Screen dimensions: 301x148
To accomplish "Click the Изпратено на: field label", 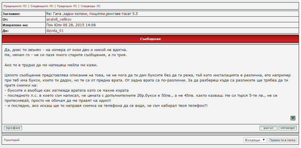I will click(x=15, y=25).
